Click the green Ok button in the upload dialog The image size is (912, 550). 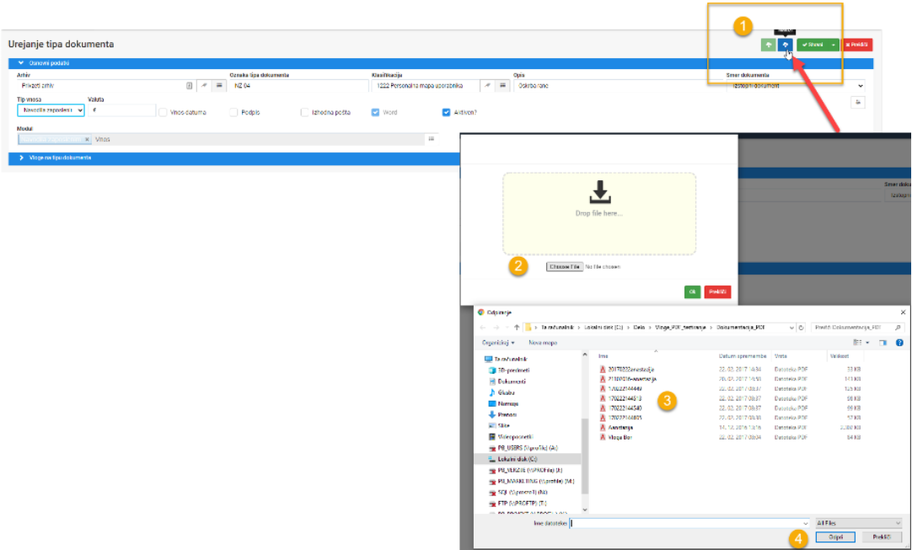click(692, 292)
